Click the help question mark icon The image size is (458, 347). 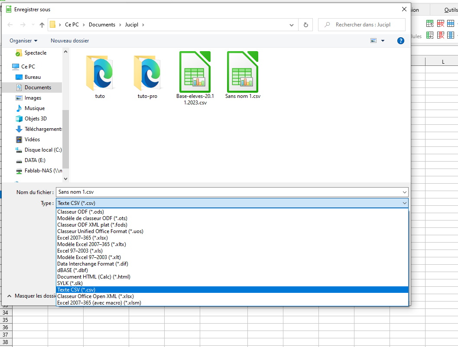(401, 41)
